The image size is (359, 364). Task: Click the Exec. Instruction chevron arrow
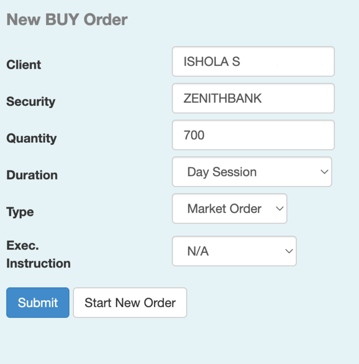click(289, 251)
